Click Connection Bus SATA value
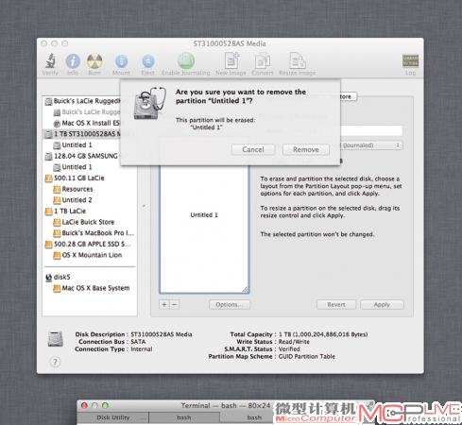462x425 pixels. coord(138,342)
